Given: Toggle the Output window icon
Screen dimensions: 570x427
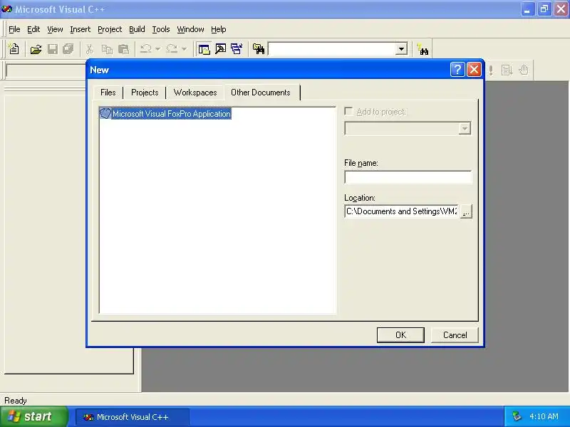Looking at the screenshot, I should [220, 48].
